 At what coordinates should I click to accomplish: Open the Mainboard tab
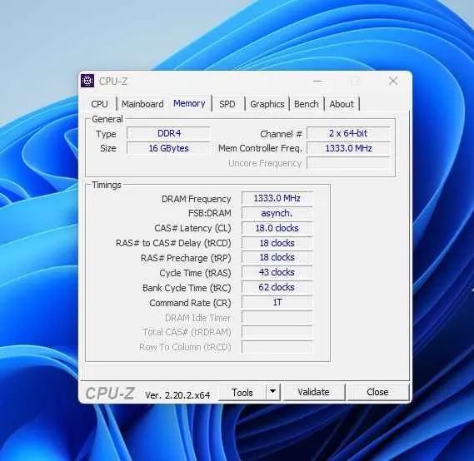tap(142, 104)
